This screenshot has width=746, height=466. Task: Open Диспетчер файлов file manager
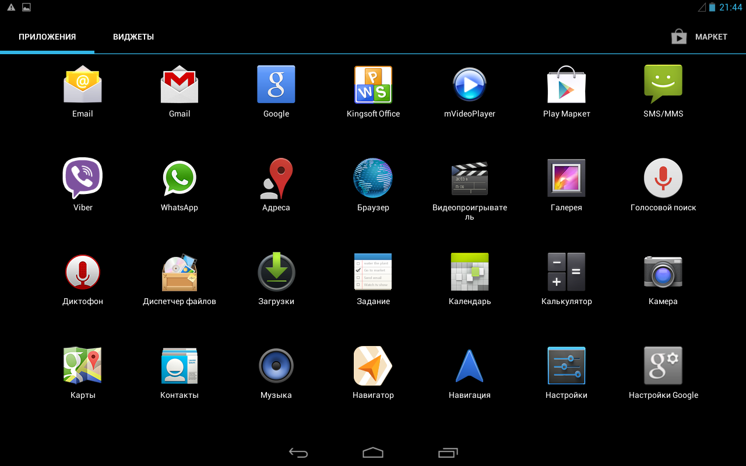(x=180, y=272)
